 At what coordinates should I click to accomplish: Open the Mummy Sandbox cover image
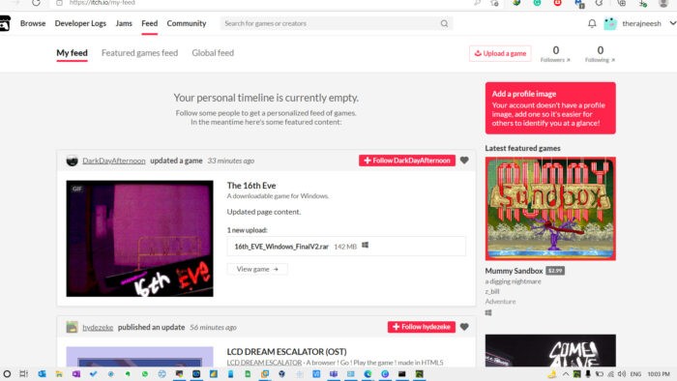pos(550,209)
